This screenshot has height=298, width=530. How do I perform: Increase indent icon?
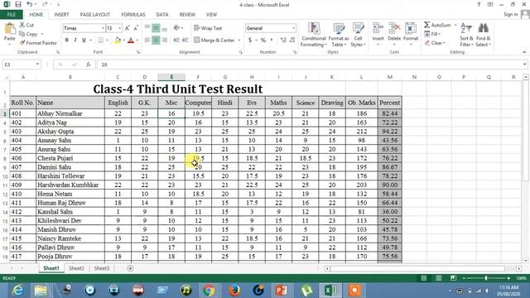[185, 41]
